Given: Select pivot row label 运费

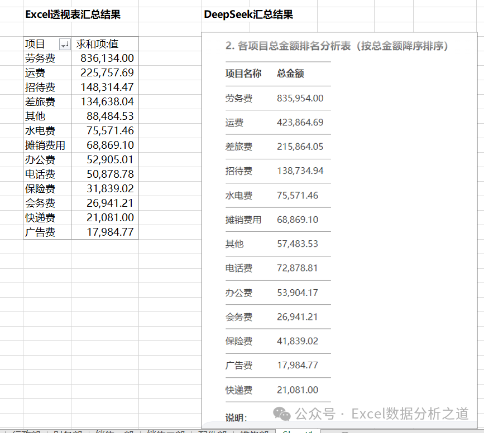Looking at the screenshot, I should (47, 73).
